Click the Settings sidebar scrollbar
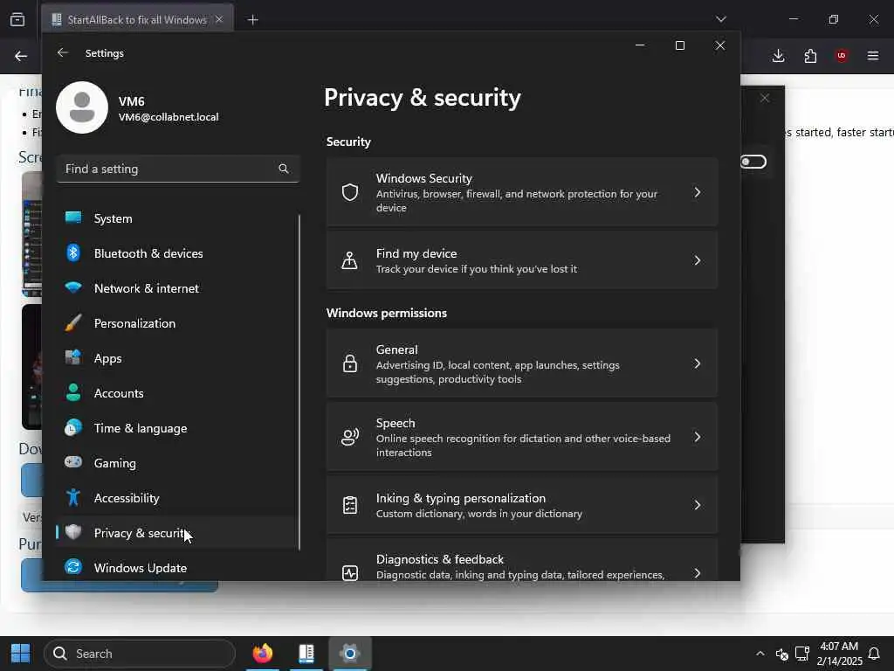 tap(299, 383)
